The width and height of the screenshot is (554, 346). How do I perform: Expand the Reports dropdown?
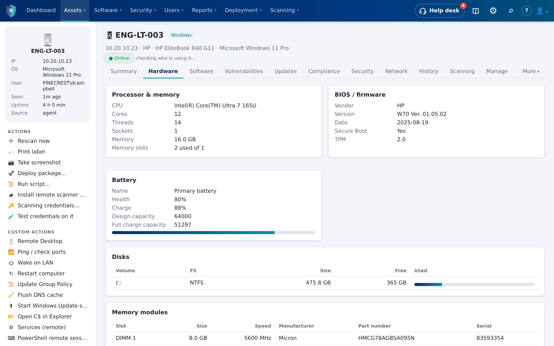(x=204, y=10)
